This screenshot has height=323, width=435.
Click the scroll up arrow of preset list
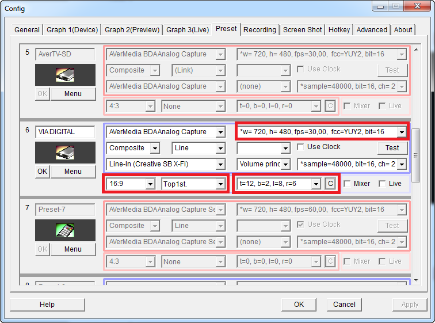416,50
